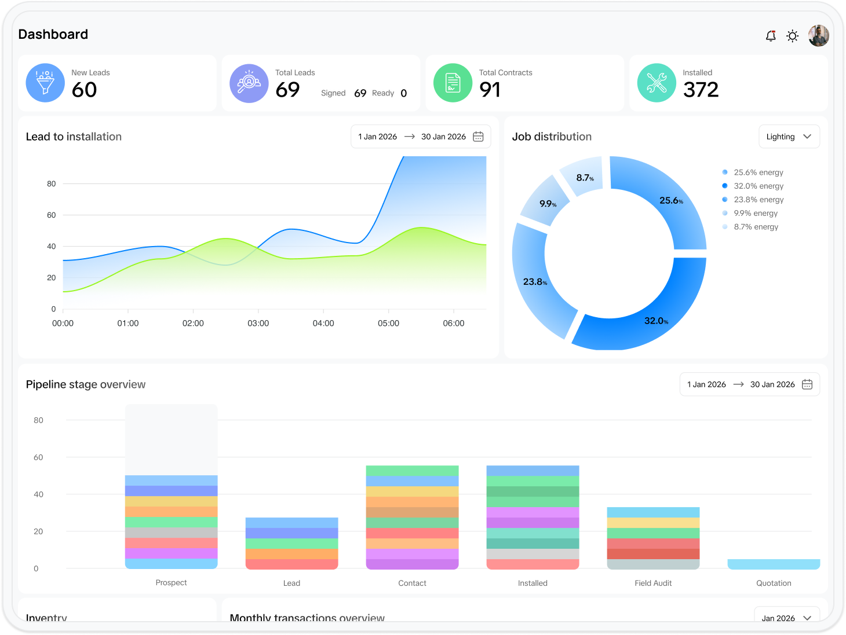
Task: Select 30 Jan 2026 end date in Pipeline overview
Action: click(x=772, y=384)
